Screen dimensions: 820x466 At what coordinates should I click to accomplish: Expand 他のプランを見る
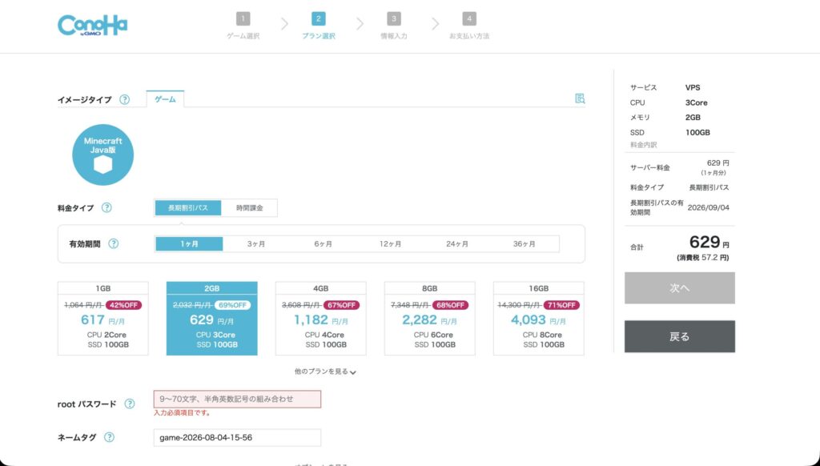(x=325, y=372)
